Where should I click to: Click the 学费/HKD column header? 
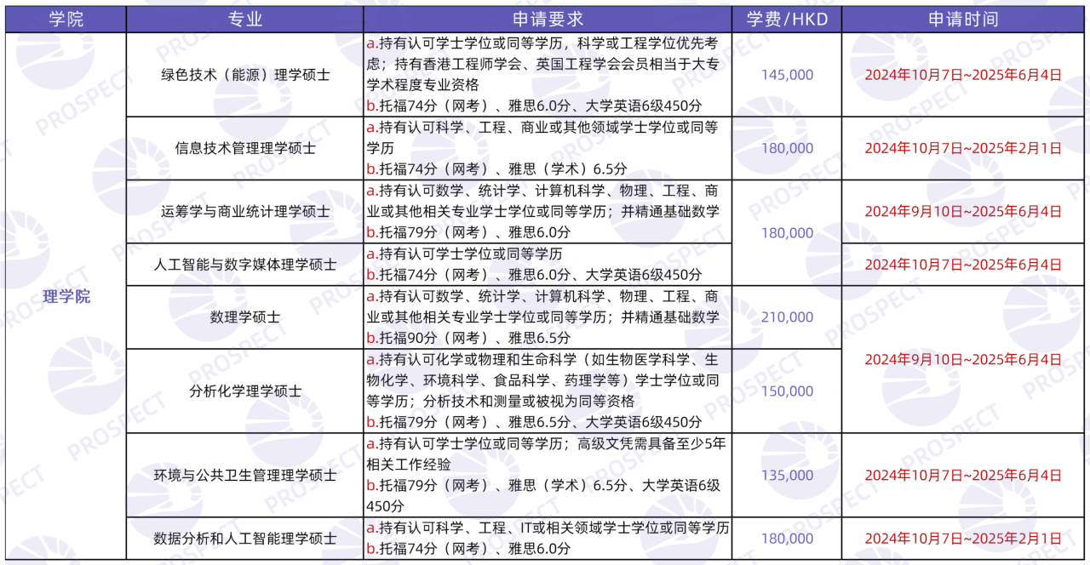(787, 19)
